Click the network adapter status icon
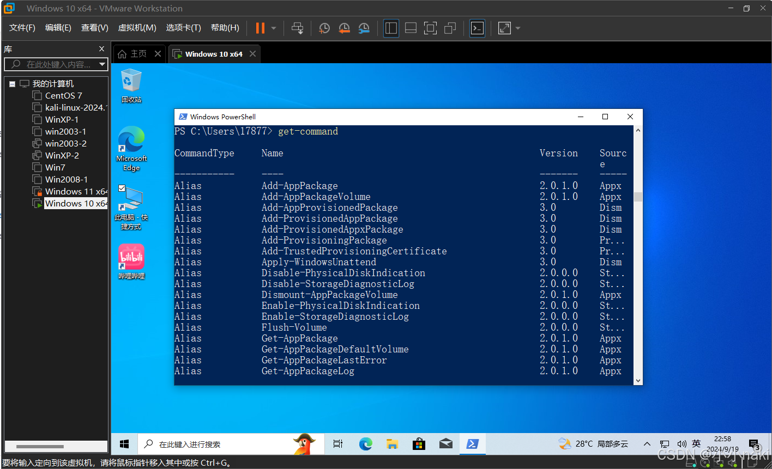Image resolution: width=772 pixels, height=469 pixels. [719, 462]
